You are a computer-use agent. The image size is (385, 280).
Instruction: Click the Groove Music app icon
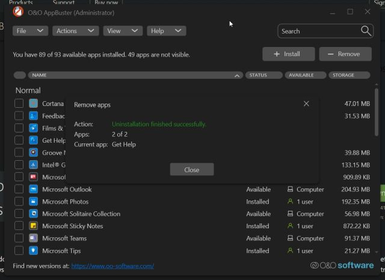tap(34, 153)
